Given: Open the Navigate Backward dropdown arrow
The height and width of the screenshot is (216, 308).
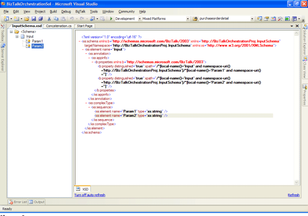Looking at the screenshot, I should point(97,19).
